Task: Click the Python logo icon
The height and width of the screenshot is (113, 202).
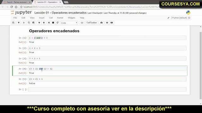Action: pos(188,13)
